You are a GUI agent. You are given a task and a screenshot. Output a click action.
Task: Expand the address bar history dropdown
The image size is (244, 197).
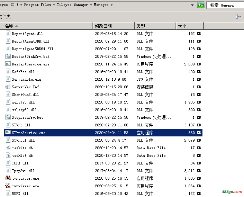click(192, 5)
